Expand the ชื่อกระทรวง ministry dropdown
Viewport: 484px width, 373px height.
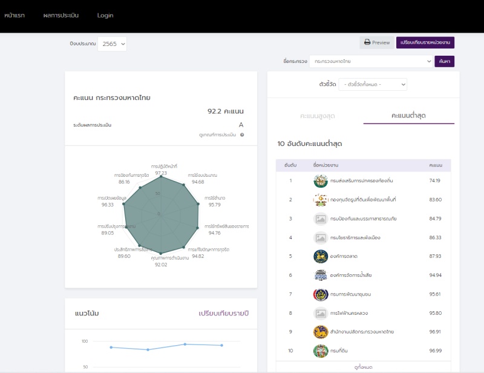pyautogui.click(x=371, y=61)
